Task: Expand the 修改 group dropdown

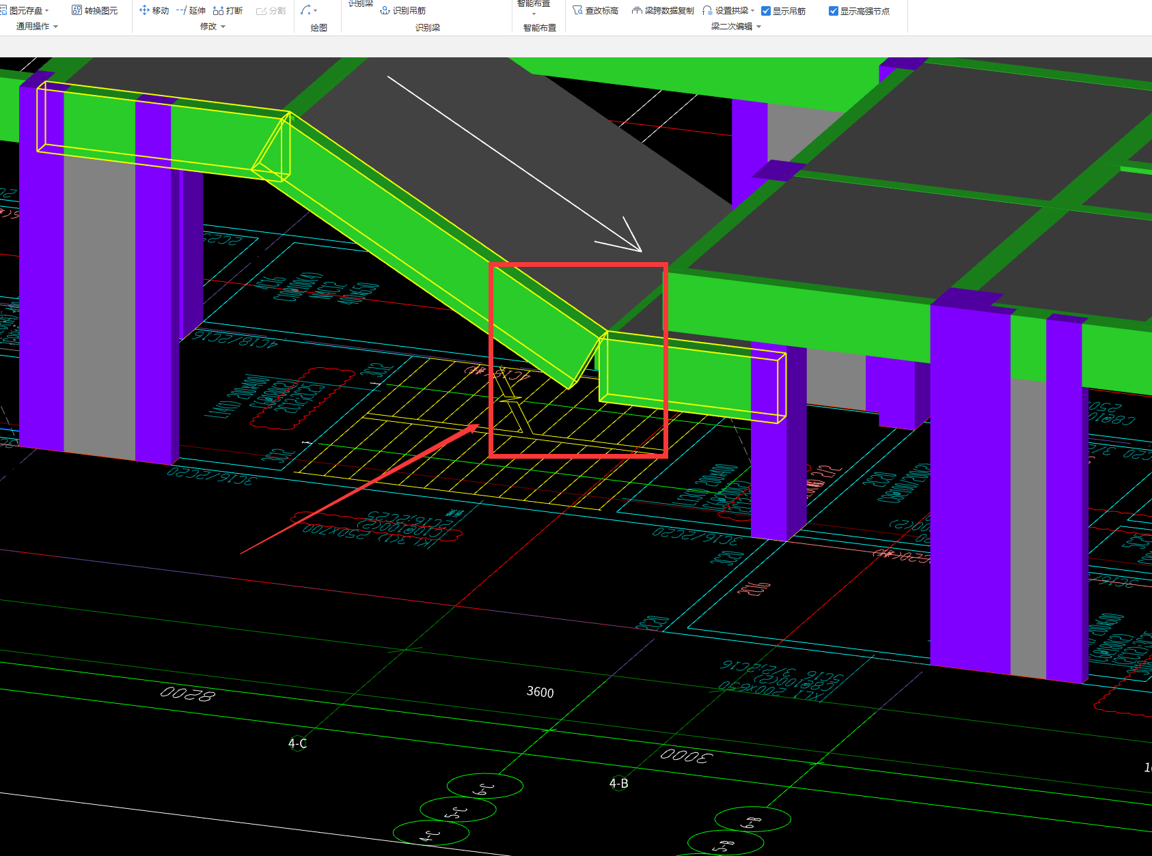Action: tap(223, 27)
